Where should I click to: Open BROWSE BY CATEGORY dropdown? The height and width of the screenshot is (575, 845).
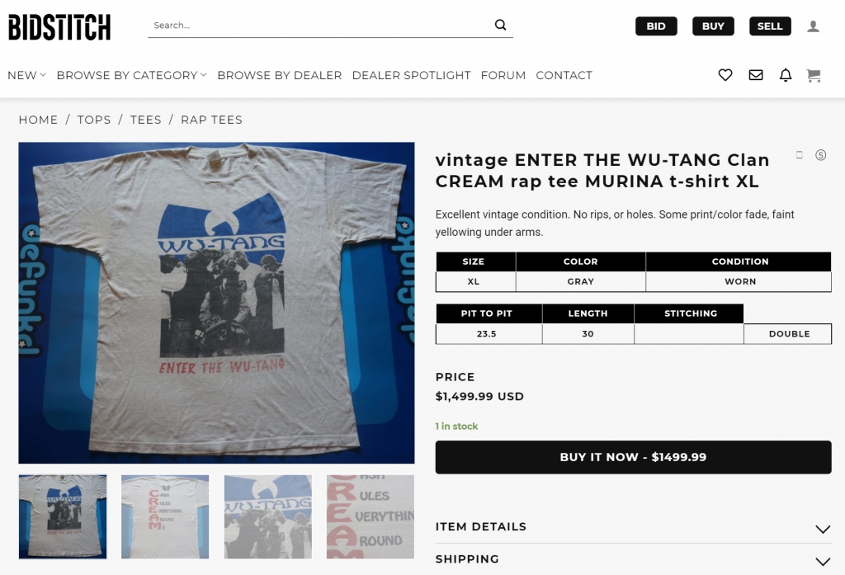(131, 75)
